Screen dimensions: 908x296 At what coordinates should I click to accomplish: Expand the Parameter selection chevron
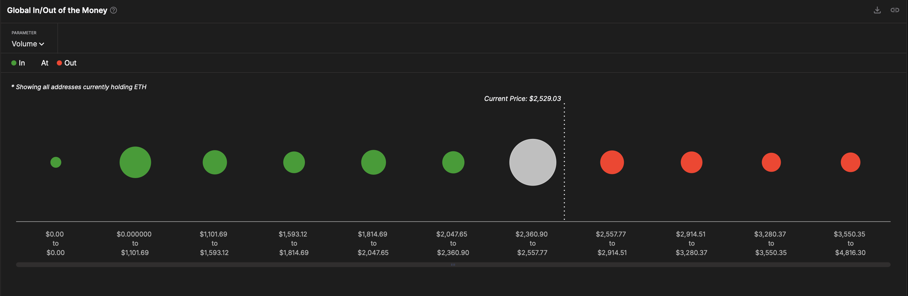42,44
